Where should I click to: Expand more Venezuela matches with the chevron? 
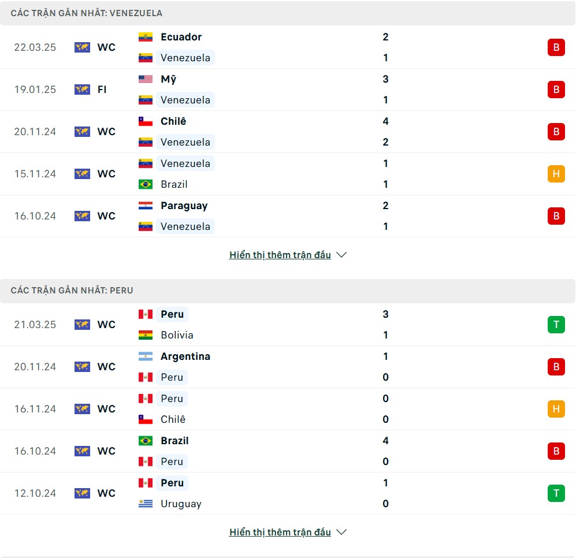coord(341,255)
